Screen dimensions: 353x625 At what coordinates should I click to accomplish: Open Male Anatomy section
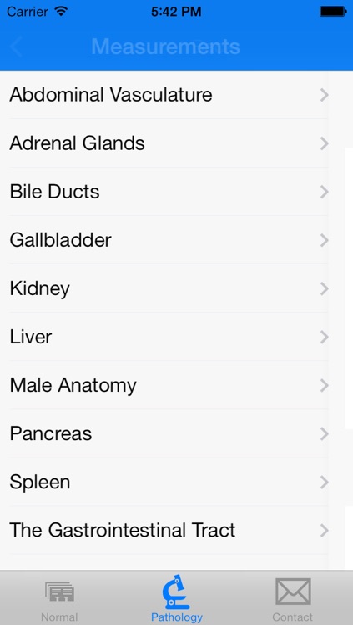click(x=169, y=385)
